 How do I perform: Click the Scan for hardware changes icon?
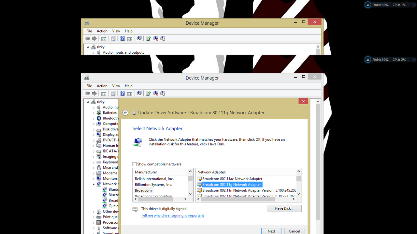pos(139,93)
